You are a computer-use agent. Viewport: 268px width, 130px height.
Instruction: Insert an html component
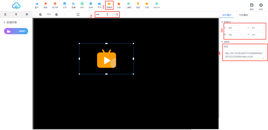82,5
